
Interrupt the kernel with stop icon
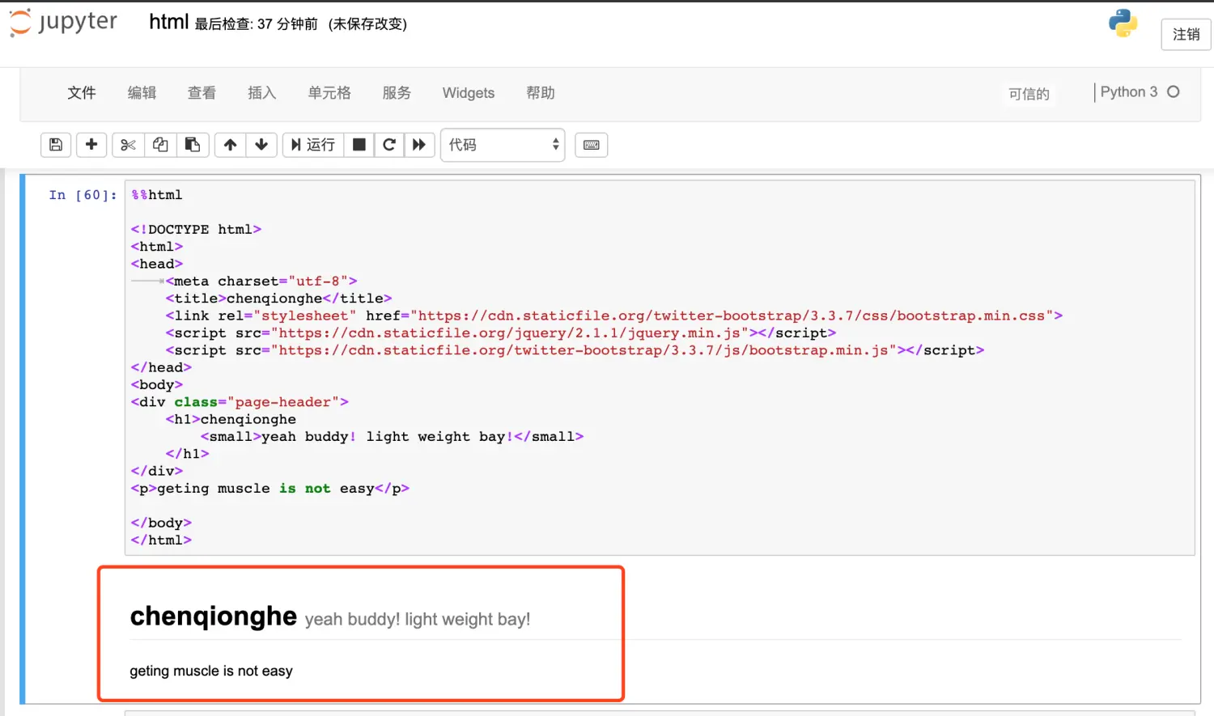click(x=359, y=144)
